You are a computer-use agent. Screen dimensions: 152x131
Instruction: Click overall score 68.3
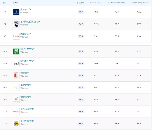81,112
